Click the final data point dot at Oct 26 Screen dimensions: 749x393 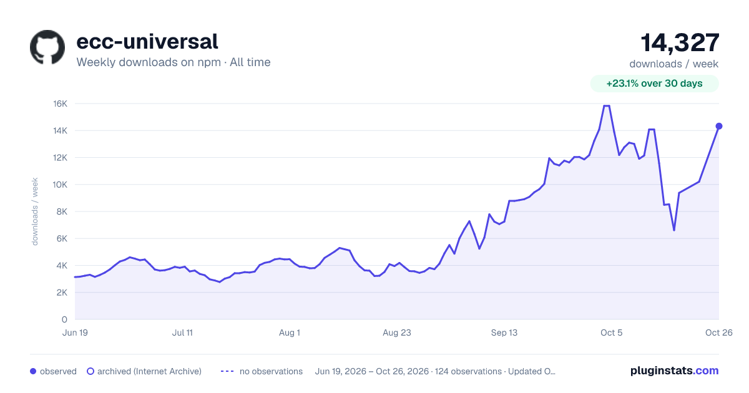click(x=719, y=126)
